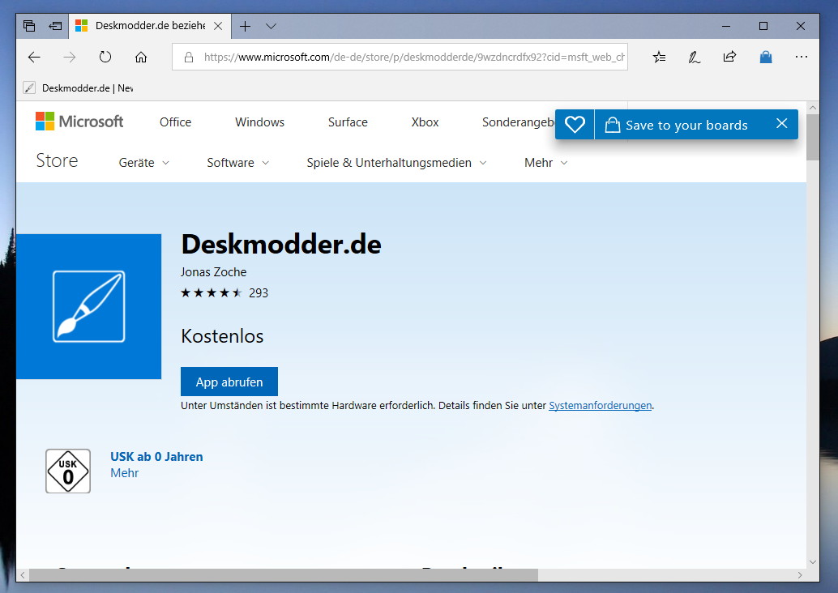The width and height of the screenshot is (838, 593).
Task: Click the Jonas Zoche publisher name
Action: [x=213, y=272]
